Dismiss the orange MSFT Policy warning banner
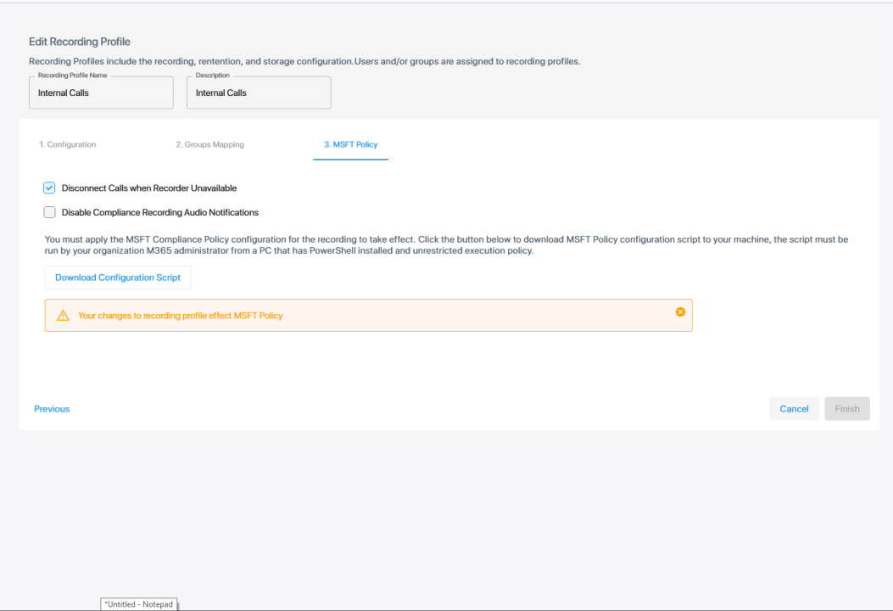This screenshot has height=611, width=893. point(680,312)
